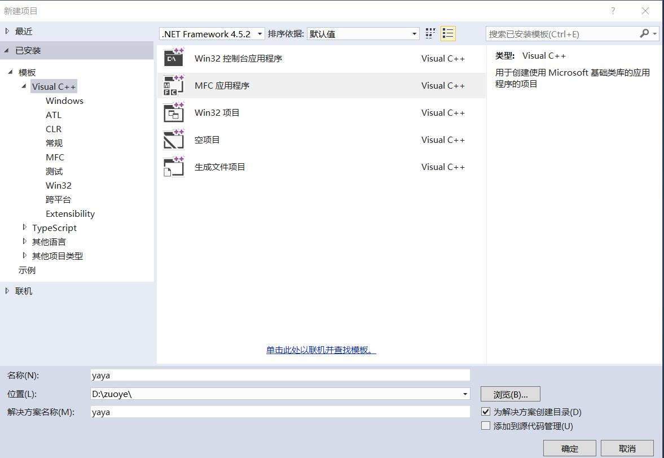
Task: Select the Win32 控制台应用程序 template name
Action: (x=239, y=59)
